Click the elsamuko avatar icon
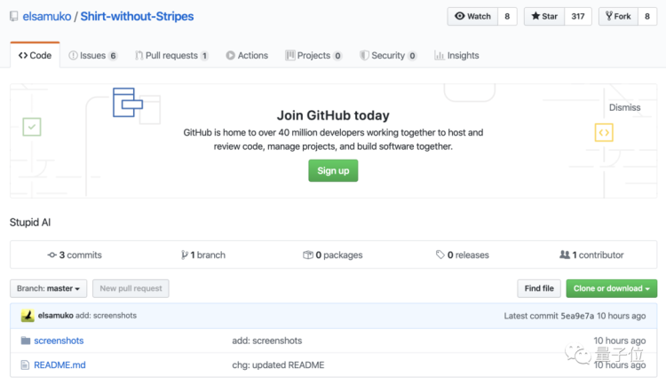The width and height of the screenshot is (666, 384). (x=28, y=316)
